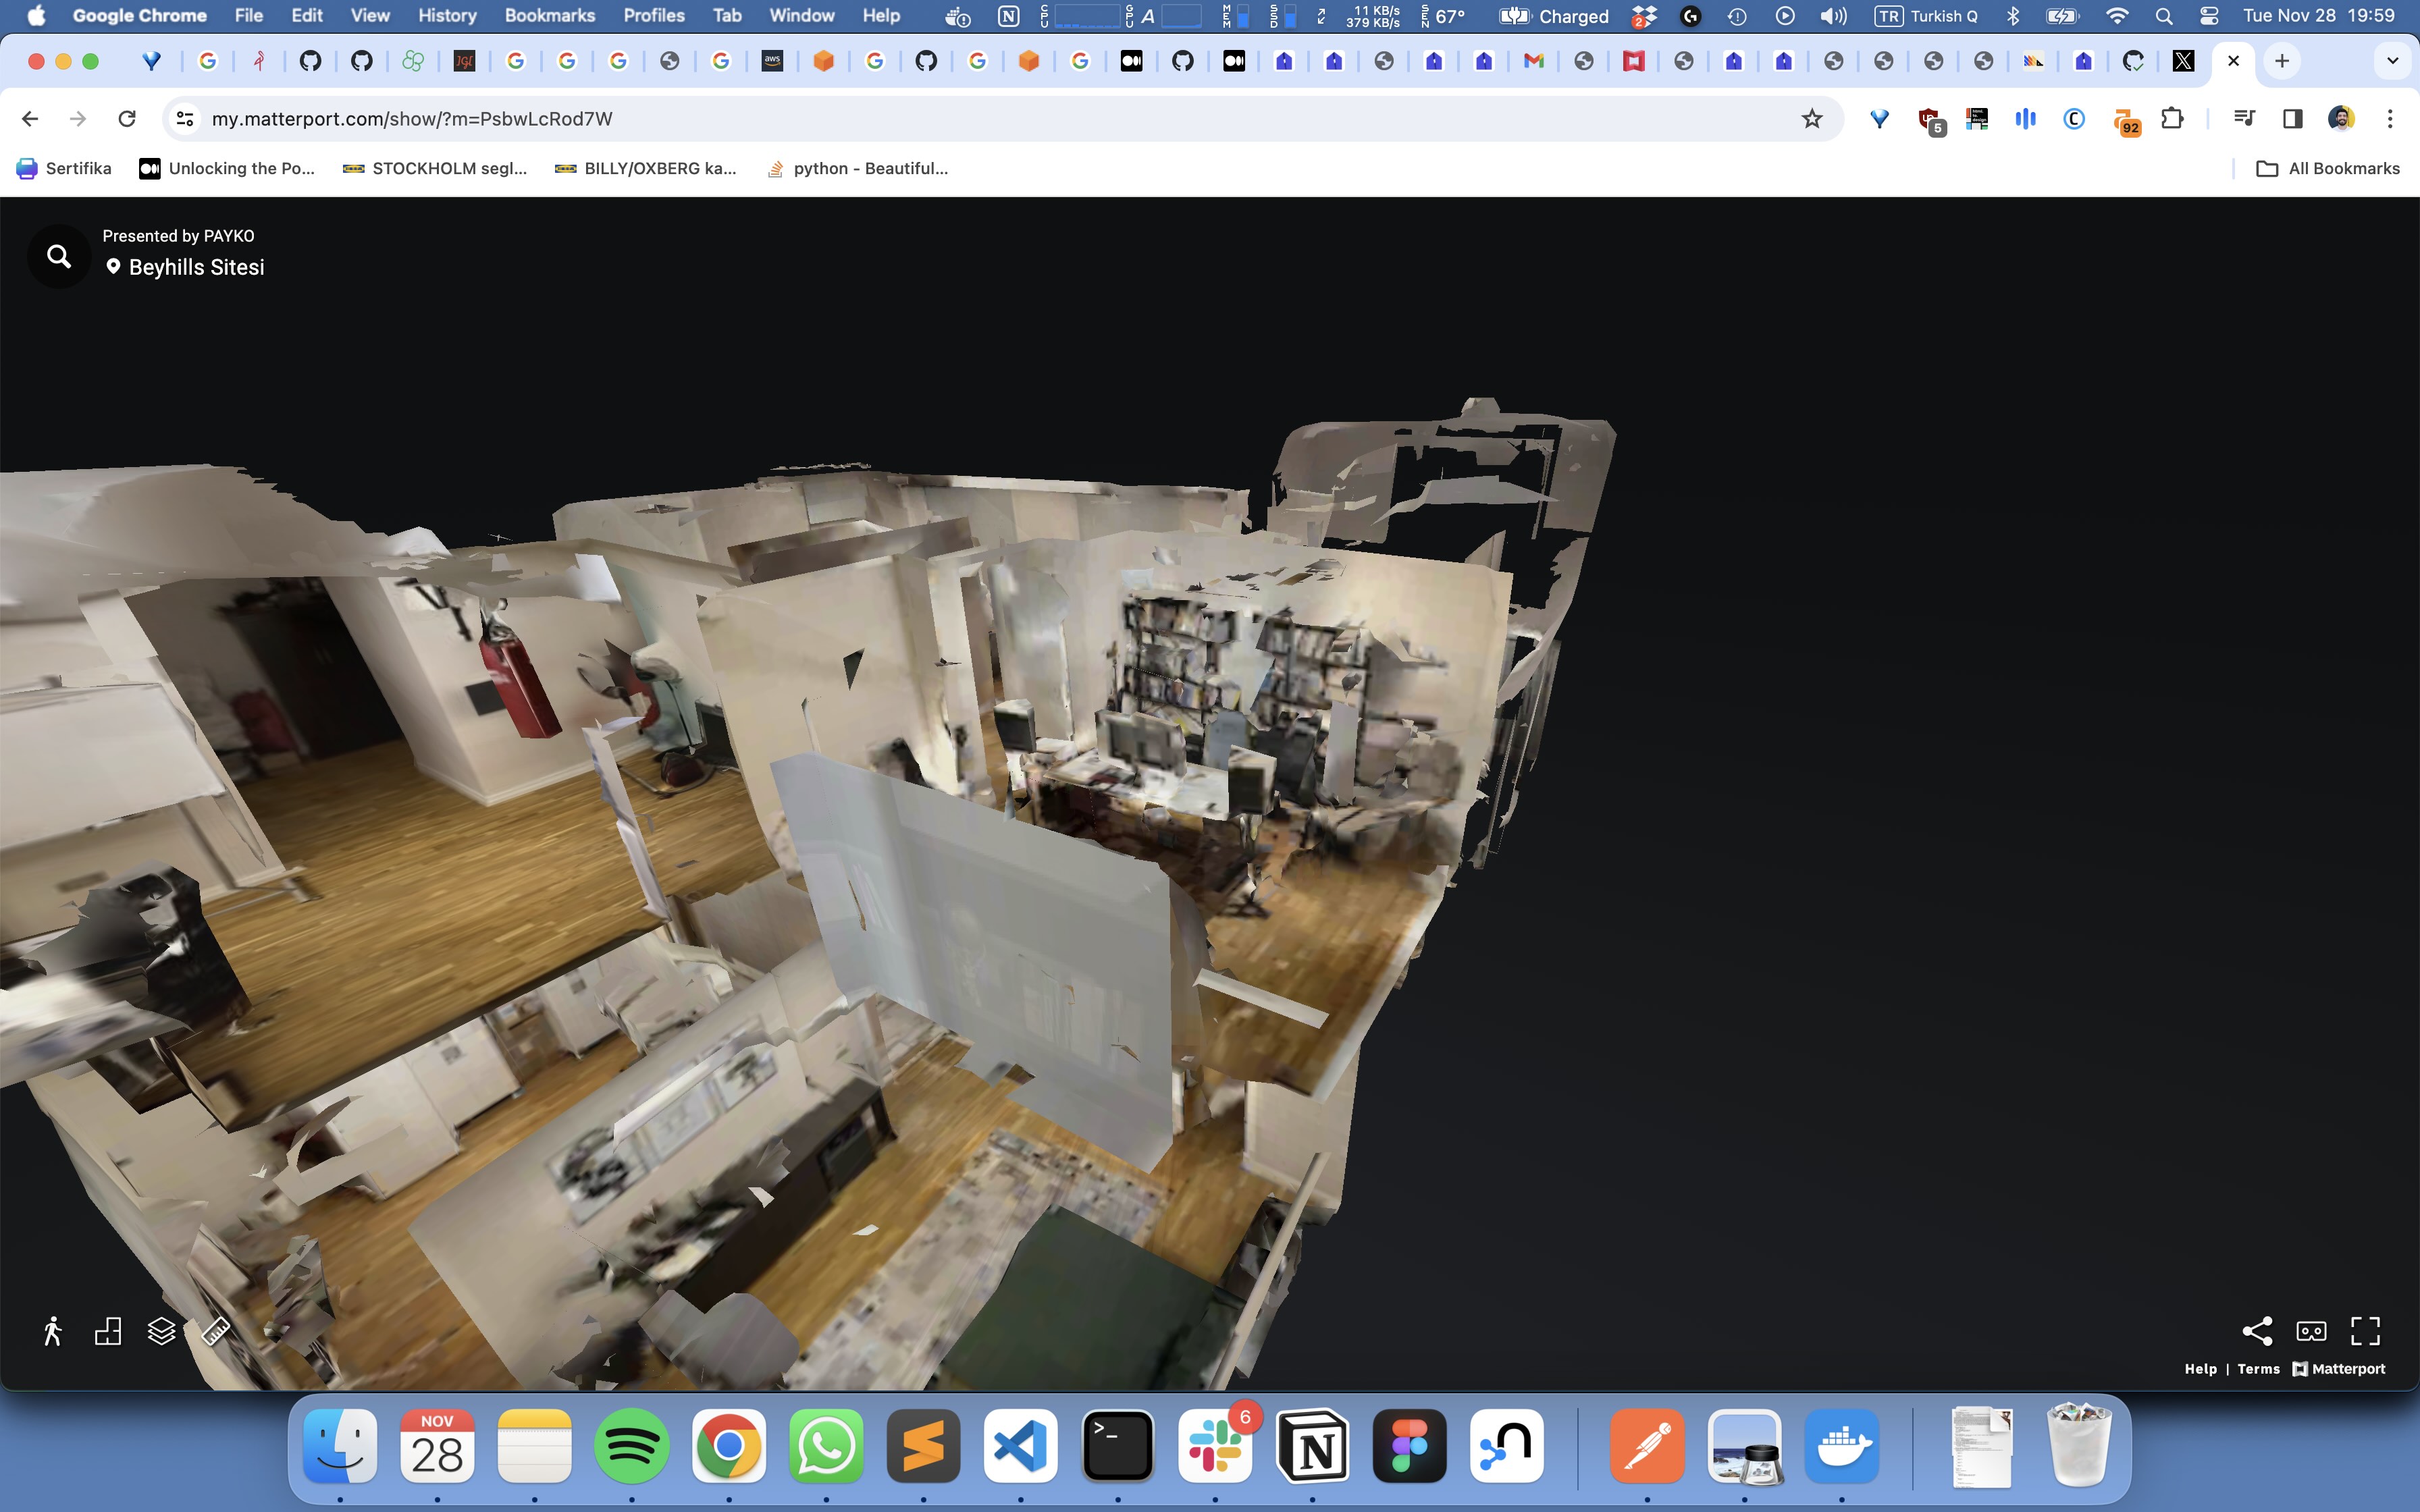Image resolution: width=2420 pixels, height=1512 pixels.
Task: Expand the tab search dropdown arrow
Action: (2392, 61)
